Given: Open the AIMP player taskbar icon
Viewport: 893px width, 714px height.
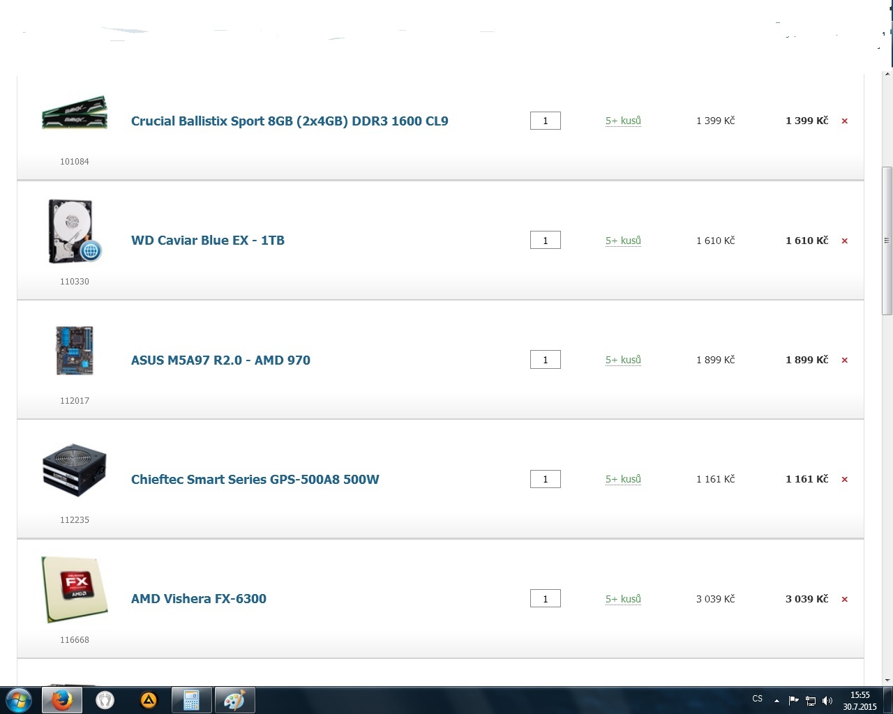Looking at the screenshot, I should tap(149, 699).
